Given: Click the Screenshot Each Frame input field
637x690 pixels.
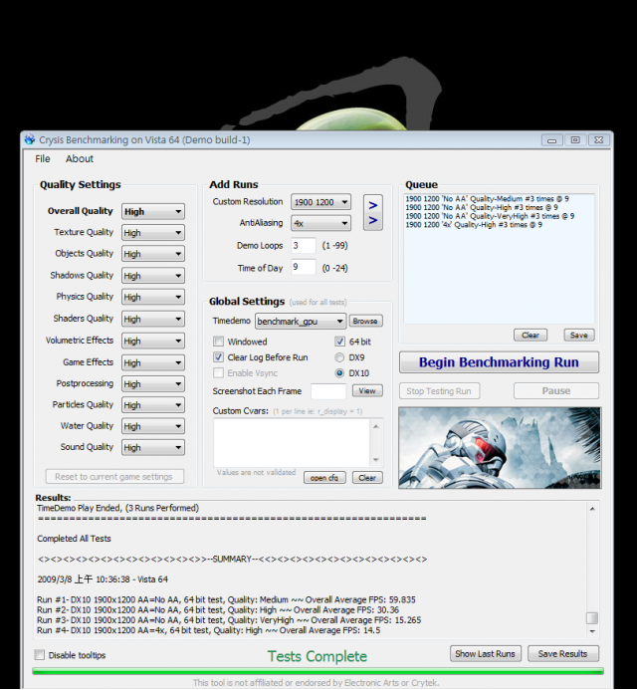Looking at the screenshot, I should [328, 391].
